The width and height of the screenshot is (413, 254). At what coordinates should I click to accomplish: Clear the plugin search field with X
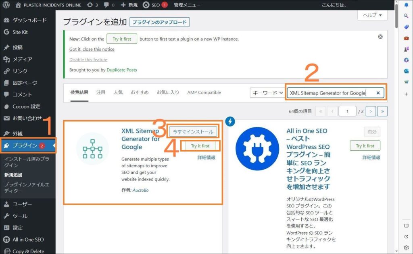pos(378,93)
